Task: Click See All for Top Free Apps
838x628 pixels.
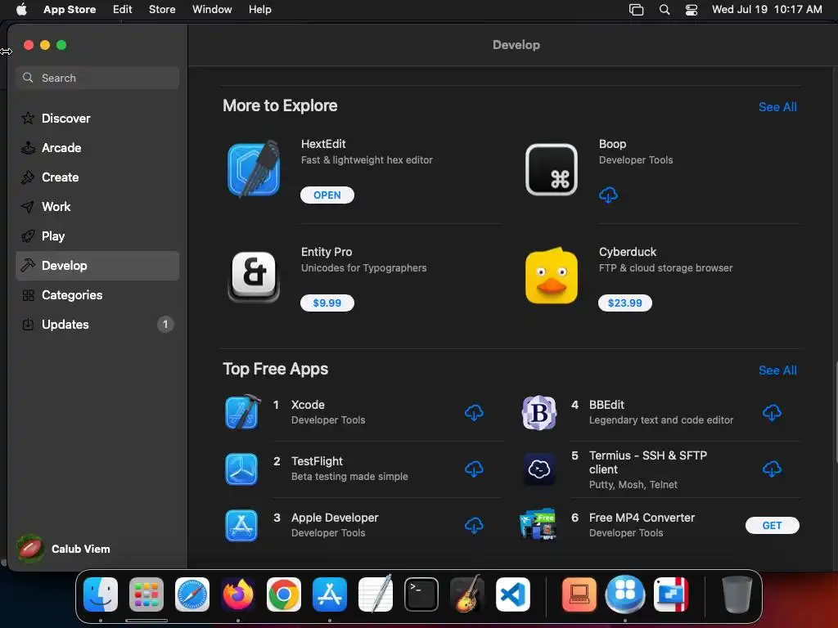Action: 777,370
